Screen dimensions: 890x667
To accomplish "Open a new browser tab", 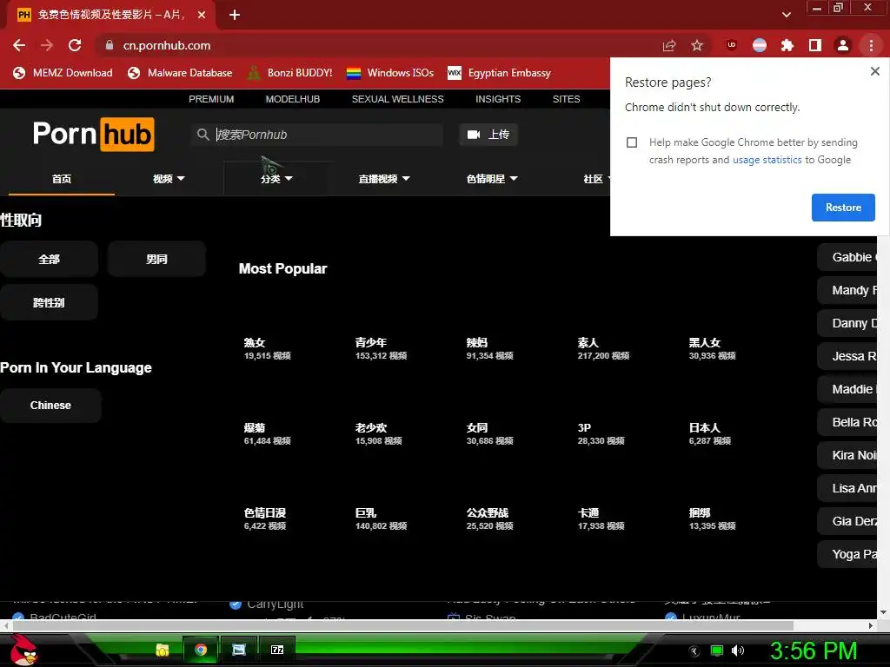I will 235,15.
